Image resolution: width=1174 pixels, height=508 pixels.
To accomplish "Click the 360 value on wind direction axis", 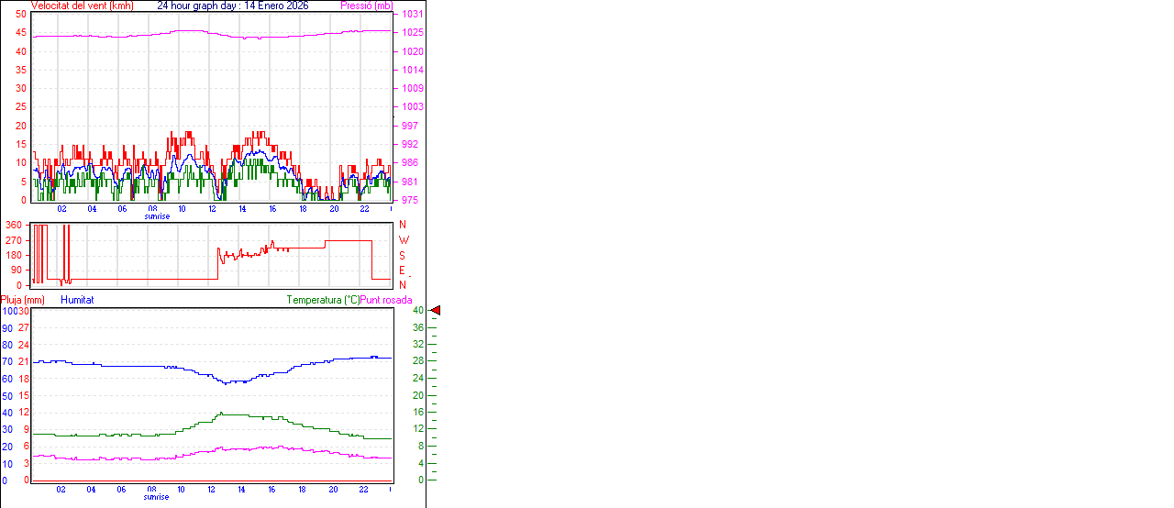I will [14, 225].
